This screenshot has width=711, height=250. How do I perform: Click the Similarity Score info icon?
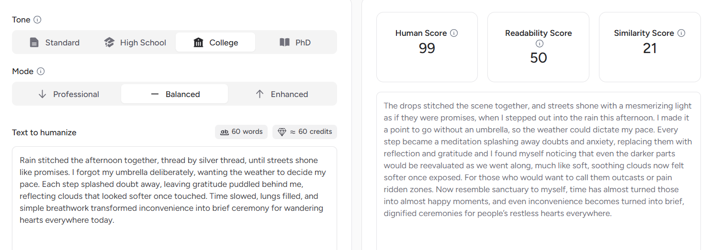(681, 33)
